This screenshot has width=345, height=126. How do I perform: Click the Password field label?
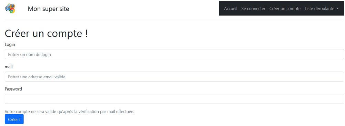(13, 89)
